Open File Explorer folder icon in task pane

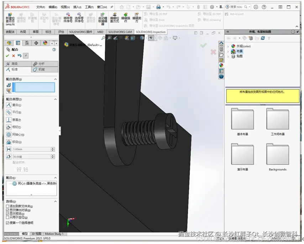pos(221,55)
